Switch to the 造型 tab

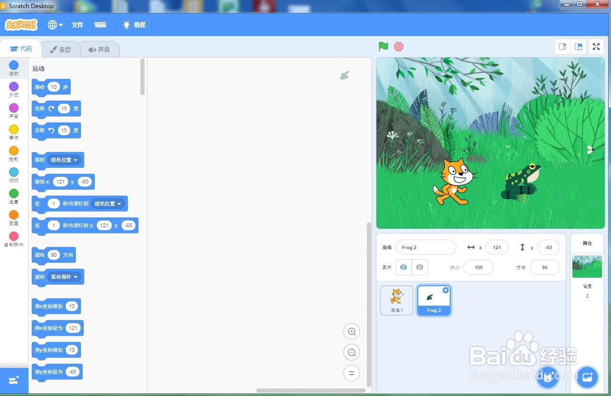click(x=60, y=49)
